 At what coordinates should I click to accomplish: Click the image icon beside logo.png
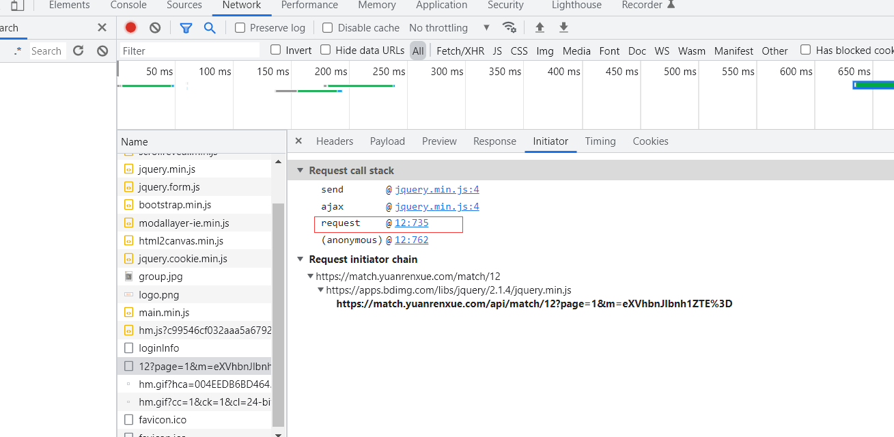[128, 295]
